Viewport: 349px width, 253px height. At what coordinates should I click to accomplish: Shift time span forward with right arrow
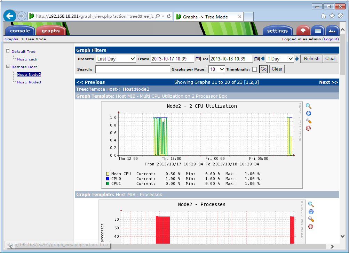point(297,59)
